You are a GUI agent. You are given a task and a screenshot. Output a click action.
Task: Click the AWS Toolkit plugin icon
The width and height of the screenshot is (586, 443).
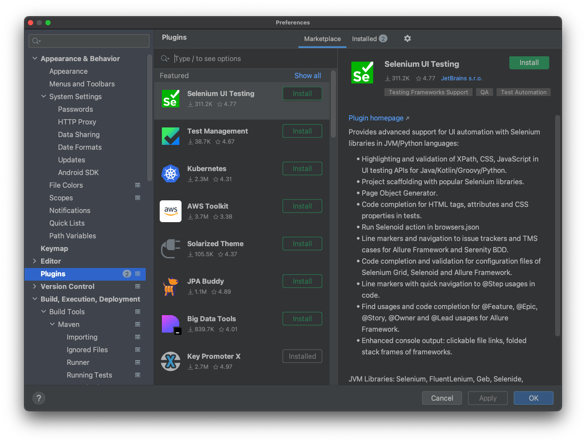171,211
